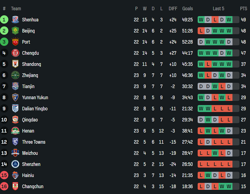Sort table by PTS column header

coord(243,9)
